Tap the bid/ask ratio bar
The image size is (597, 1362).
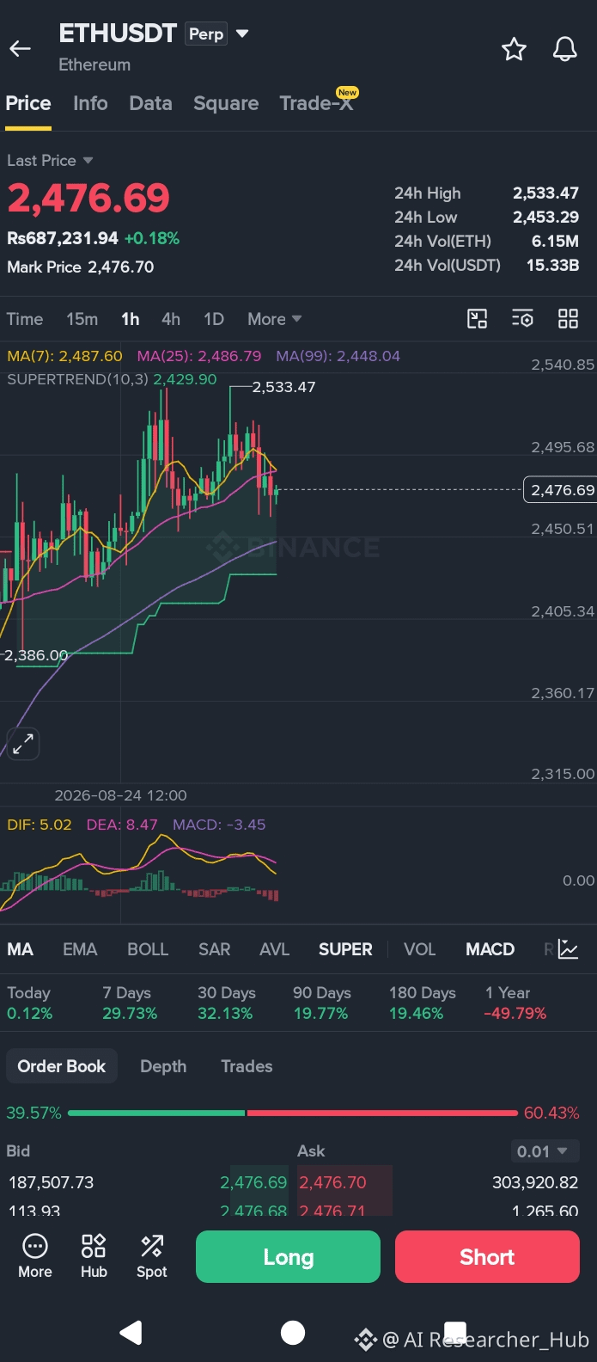pyautogui.click(x=293, y=1113)
